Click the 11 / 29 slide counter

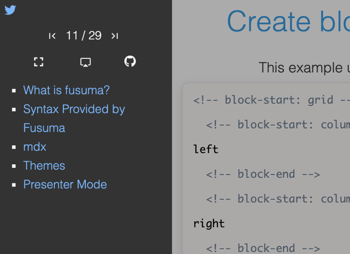[x=84, y=35]
